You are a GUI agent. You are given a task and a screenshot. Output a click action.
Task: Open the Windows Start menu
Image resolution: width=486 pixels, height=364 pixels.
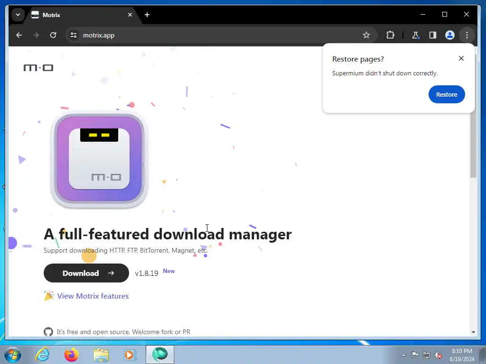point(13,355)
